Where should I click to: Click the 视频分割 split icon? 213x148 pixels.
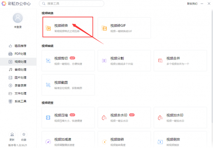click(x=104, y=61)
